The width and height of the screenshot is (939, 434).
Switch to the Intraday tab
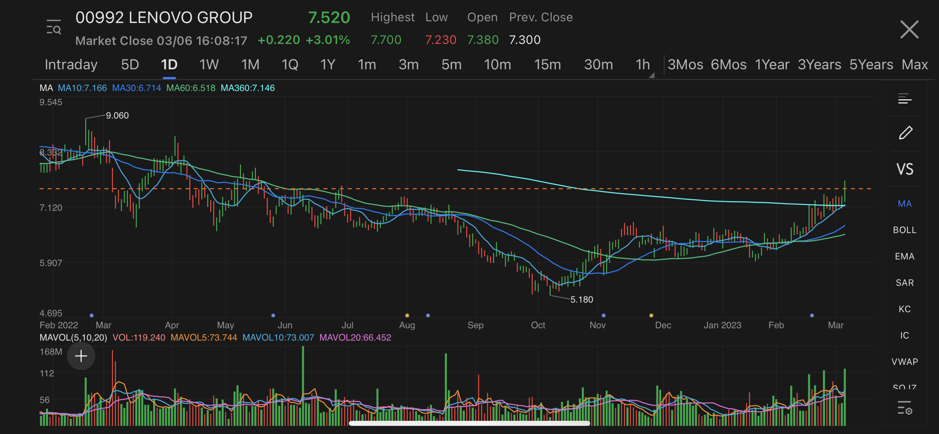pos(71,65)
